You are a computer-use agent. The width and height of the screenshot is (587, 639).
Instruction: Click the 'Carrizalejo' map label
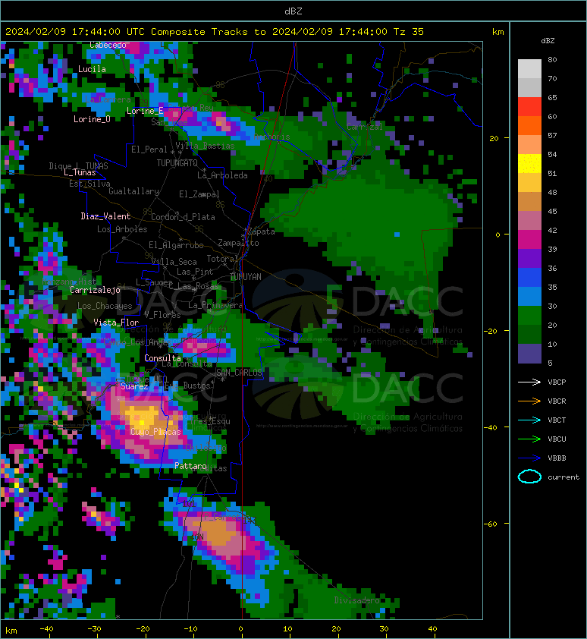[x=95, y=290]
